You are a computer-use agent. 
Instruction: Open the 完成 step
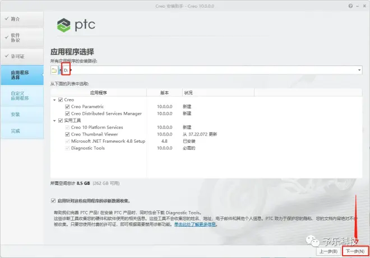tap(22, 131)
